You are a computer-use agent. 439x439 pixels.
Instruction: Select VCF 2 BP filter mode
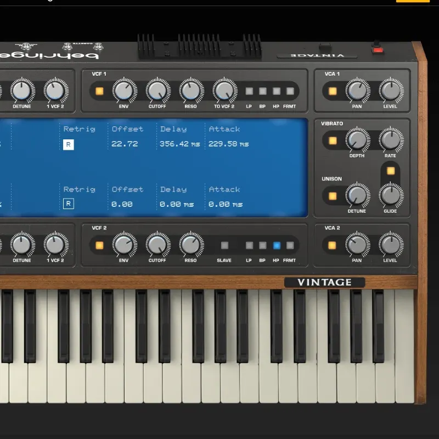pyautogui.click(x=263, y=245)
